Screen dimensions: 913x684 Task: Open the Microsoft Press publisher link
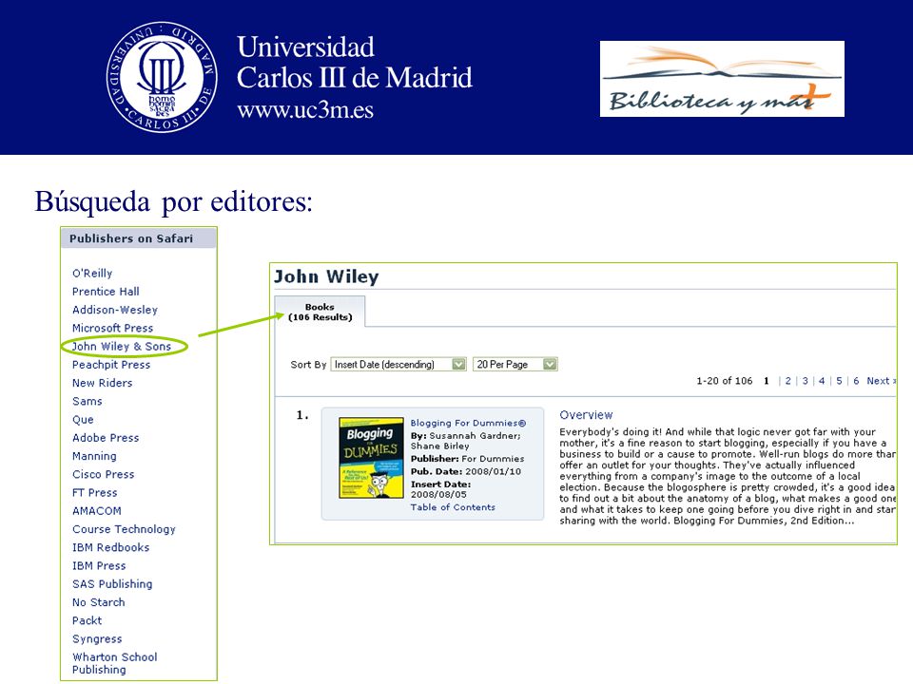pos(112,328)
